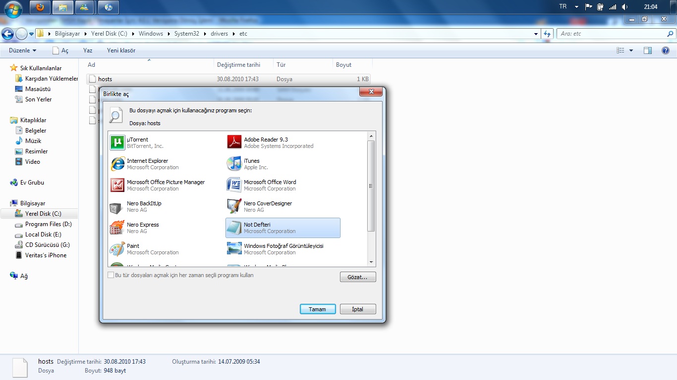Expand breadcrumb arrow after Bilgisayar
The width and height of the screenshot is (677, 380).
point(86,34)
